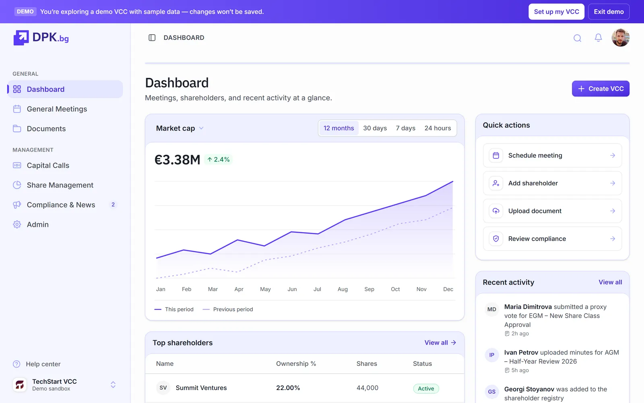Click the arrow on Schedule meeting row
The height and width of the screenshot is (403, 644).
click(x=612, y=155)
